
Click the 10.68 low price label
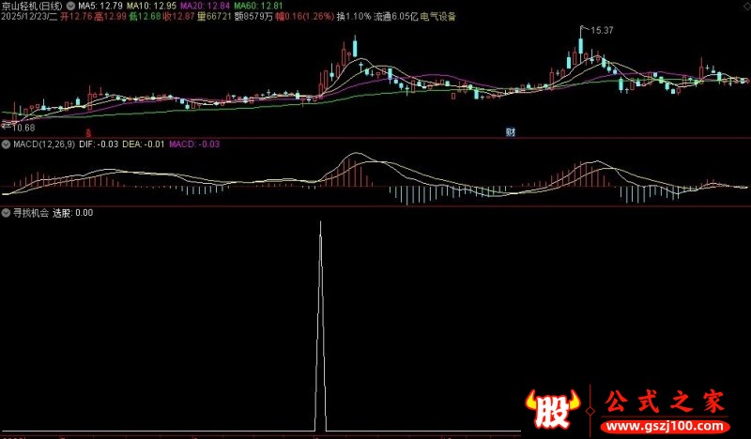pos(23,128)
